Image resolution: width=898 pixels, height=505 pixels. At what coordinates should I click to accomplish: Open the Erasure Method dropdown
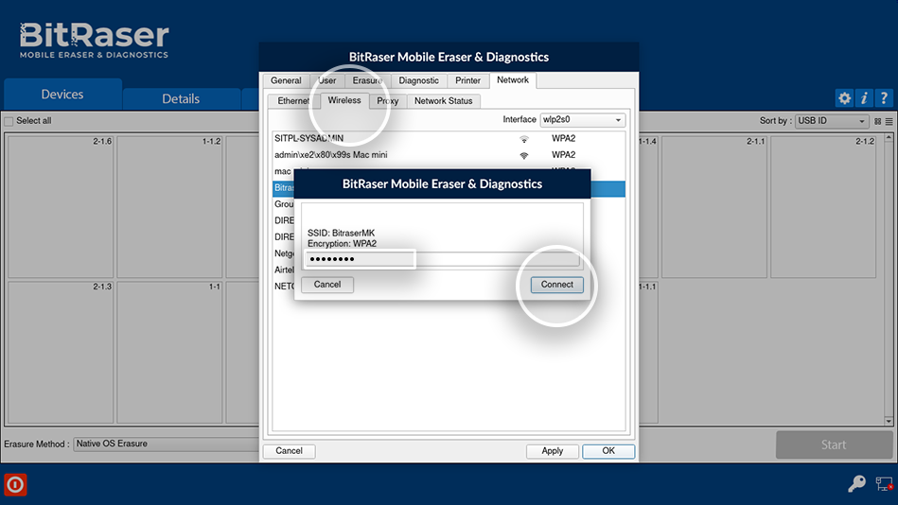tap(167, 444)
